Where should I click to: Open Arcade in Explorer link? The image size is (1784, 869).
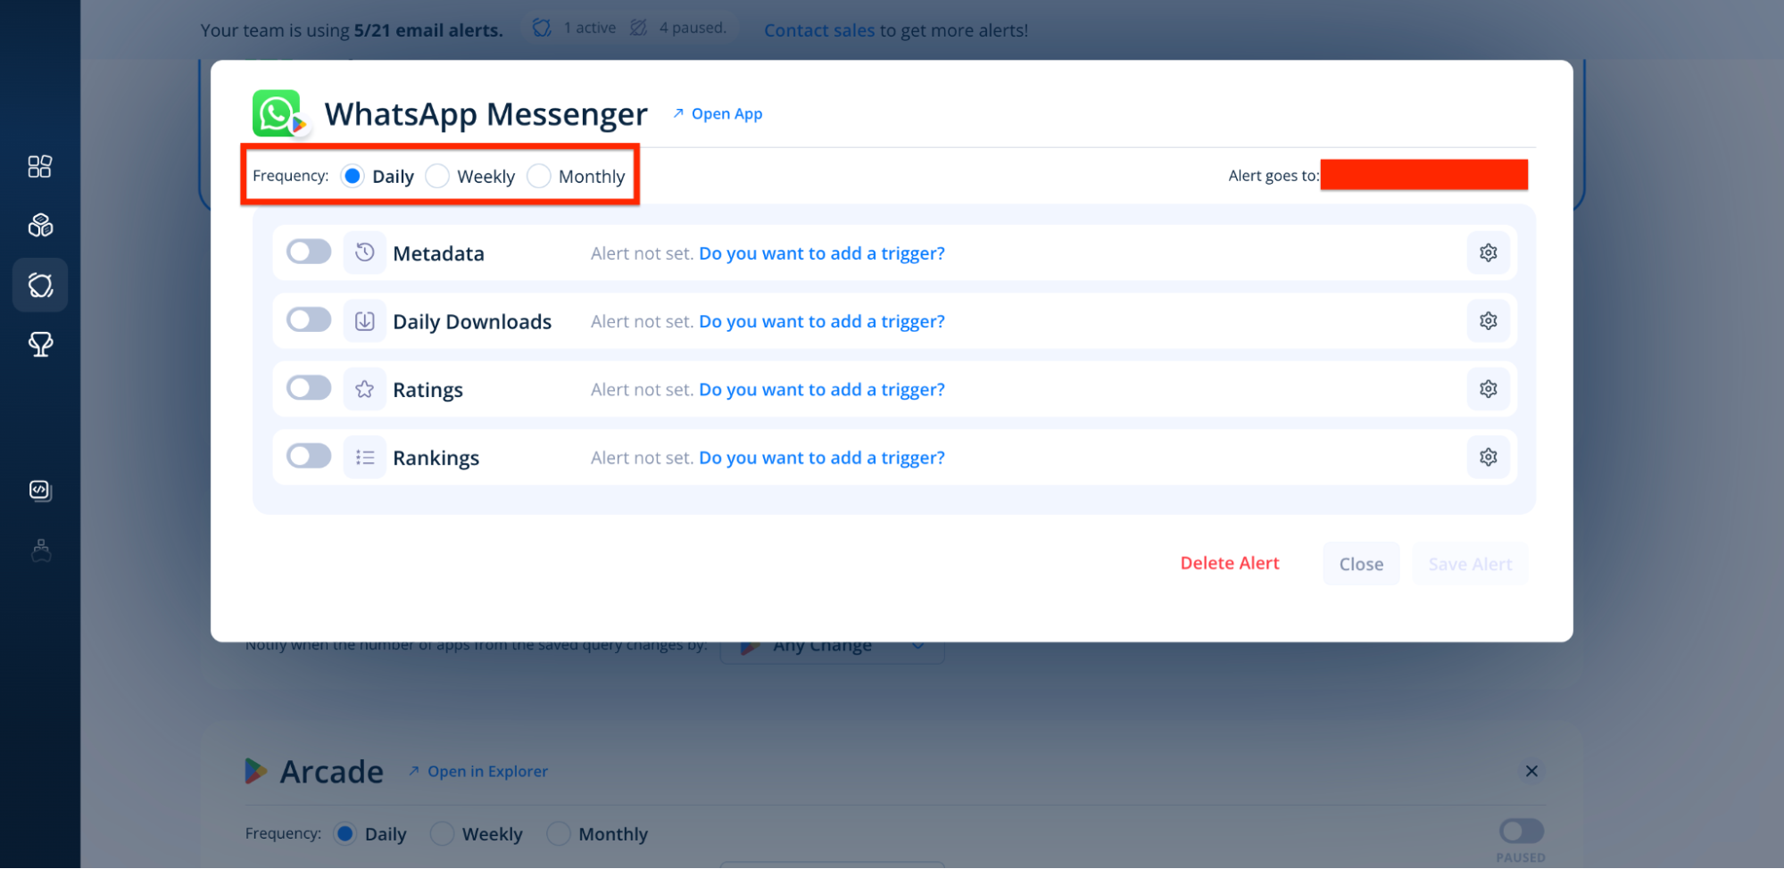click(x=479, y=772)
